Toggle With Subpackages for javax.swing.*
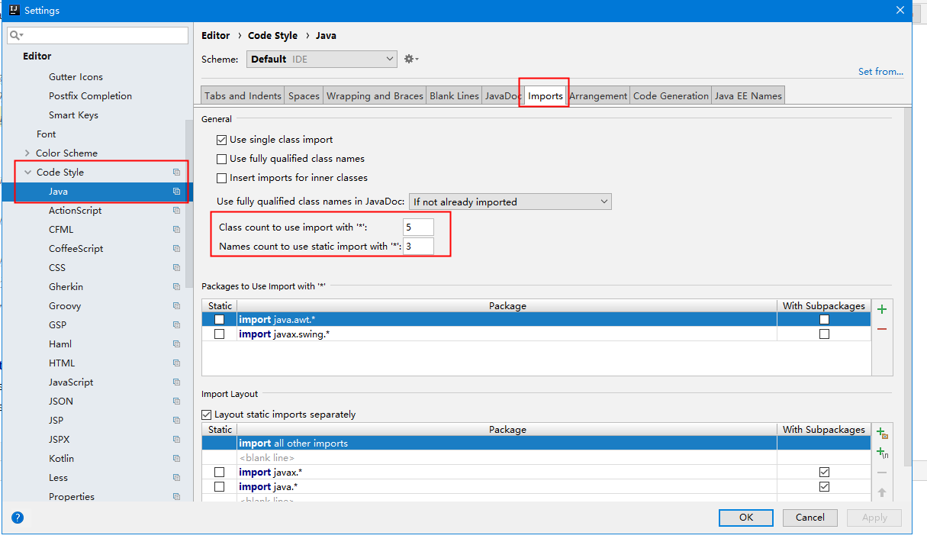Screen dimensions: 927x542 824,334
